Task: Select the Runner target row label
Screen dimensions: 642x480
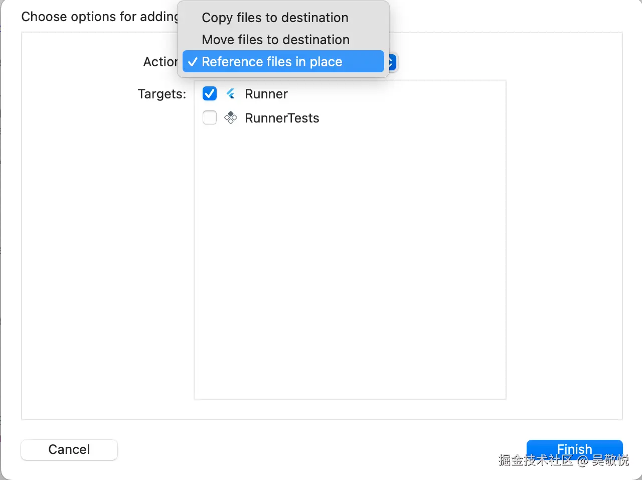Action: 266,94
